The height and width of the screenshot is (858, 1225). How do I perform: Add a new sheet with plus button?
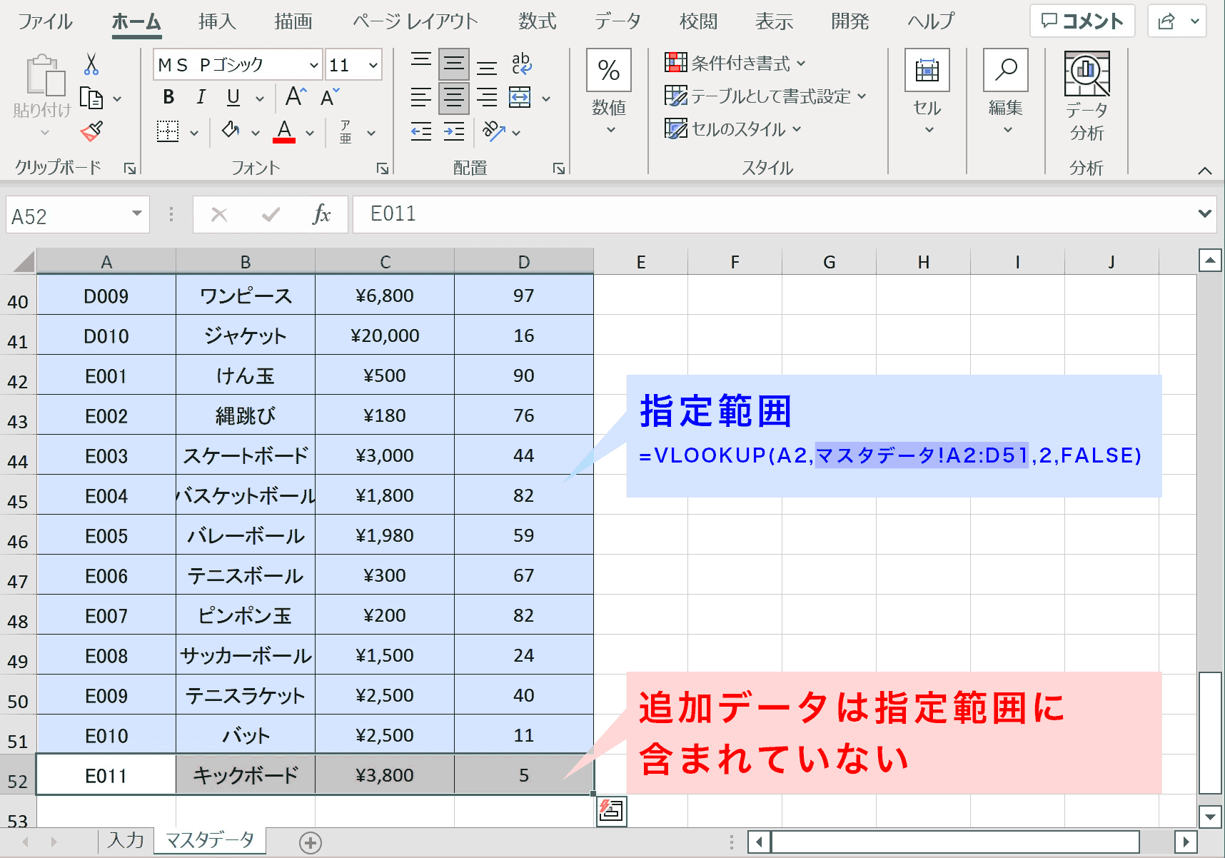pos(311,842)
